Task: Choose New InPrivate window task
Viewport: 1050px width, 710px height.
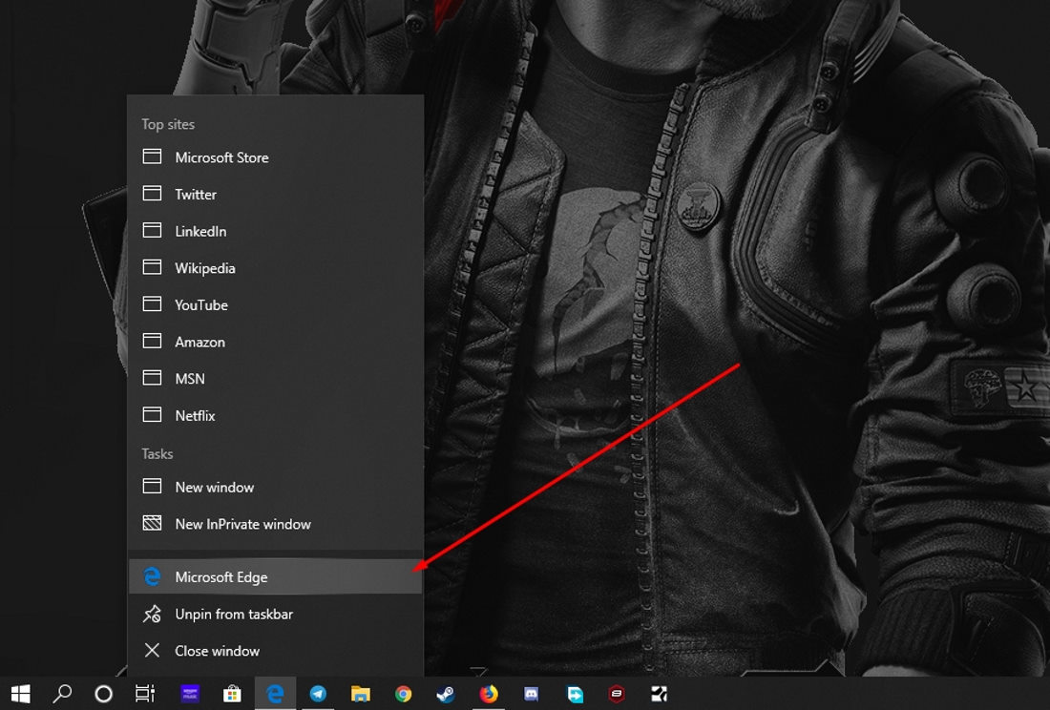Action: click(x=275, y=523)
